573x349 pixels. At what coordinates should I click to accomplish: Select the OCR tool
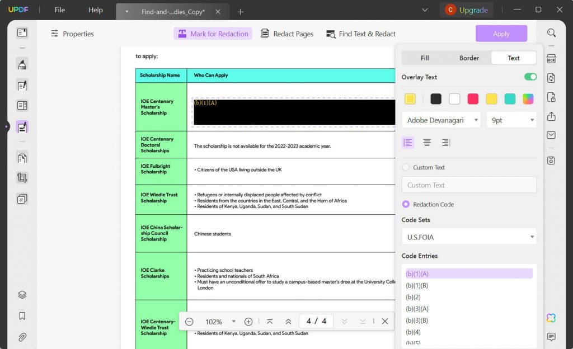[551, 58]
